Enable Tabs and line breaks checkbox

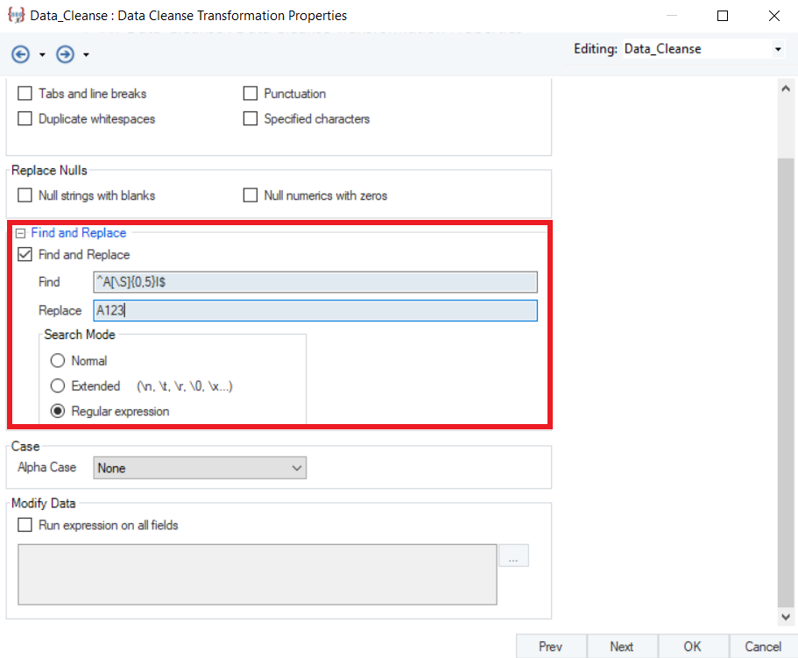pos(25,94)
